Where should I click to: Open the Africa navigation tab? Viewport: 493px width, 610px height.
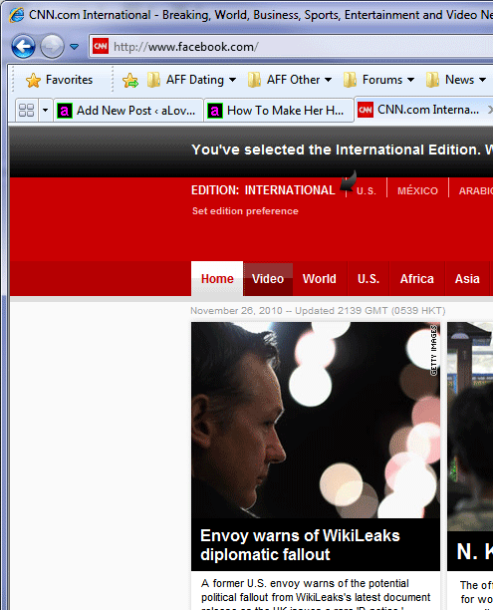(416, 279)
